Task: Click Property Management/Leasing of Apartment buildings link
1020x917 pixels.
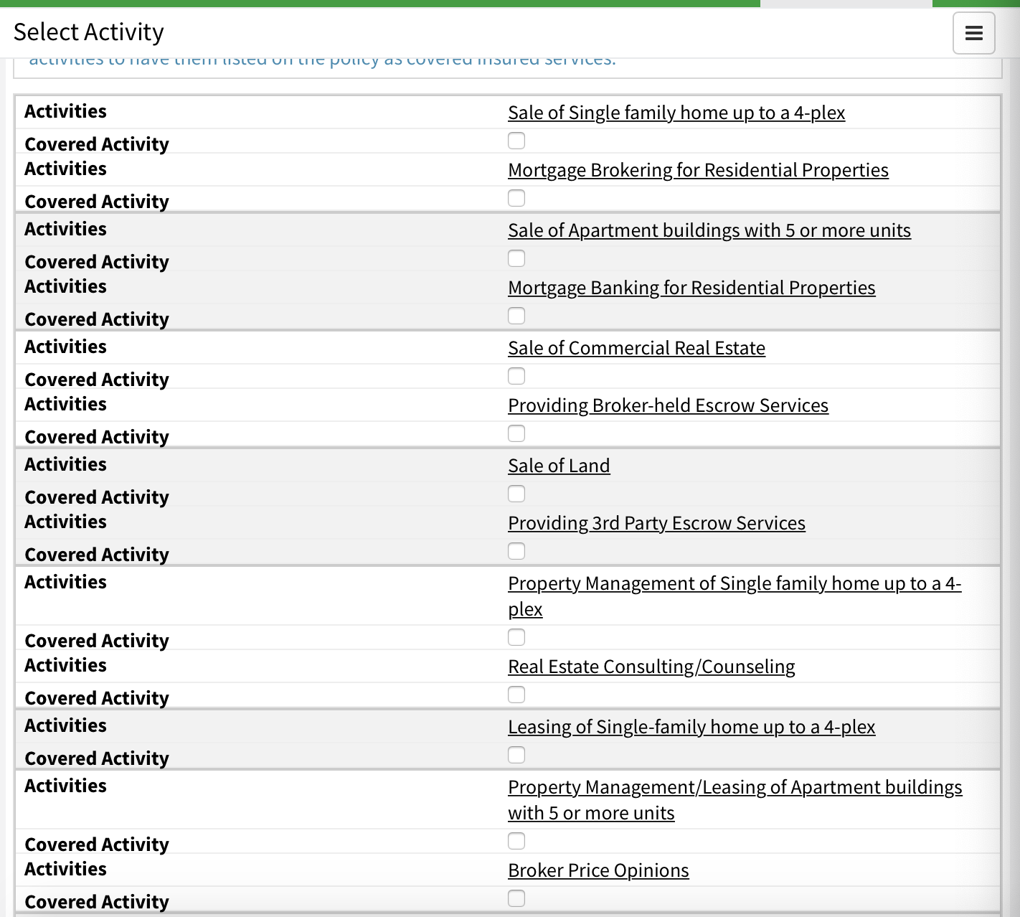Action: pyautogui.click(x=735, y=800)
